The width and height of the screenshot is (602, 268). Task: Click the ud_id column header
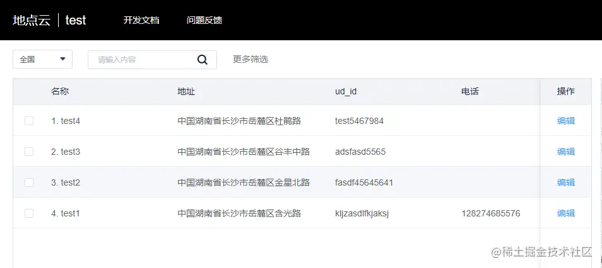click(346, 92)
